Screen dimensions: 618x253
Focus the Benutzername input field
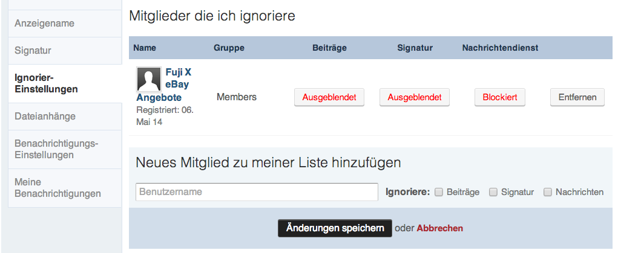(x=257, y=192)
